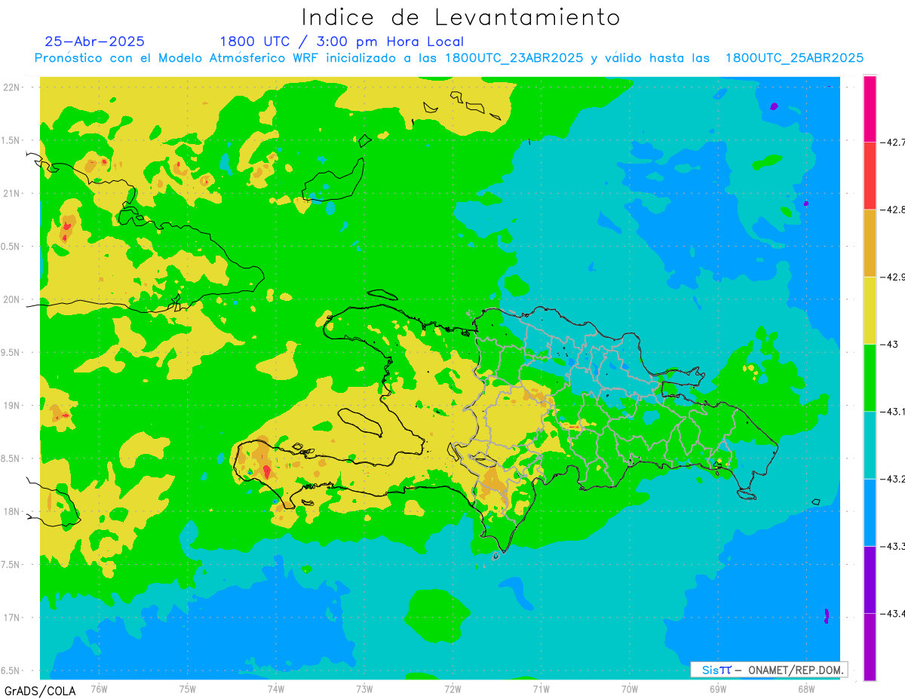
Task: Choose the cyan legend swatch below -43.1
Action: point(870,444)
